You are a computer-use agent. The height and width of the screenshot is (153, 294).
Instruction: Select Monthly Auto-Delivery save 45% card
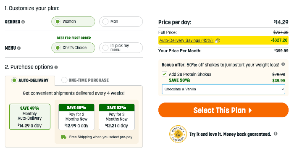point(30,117)
